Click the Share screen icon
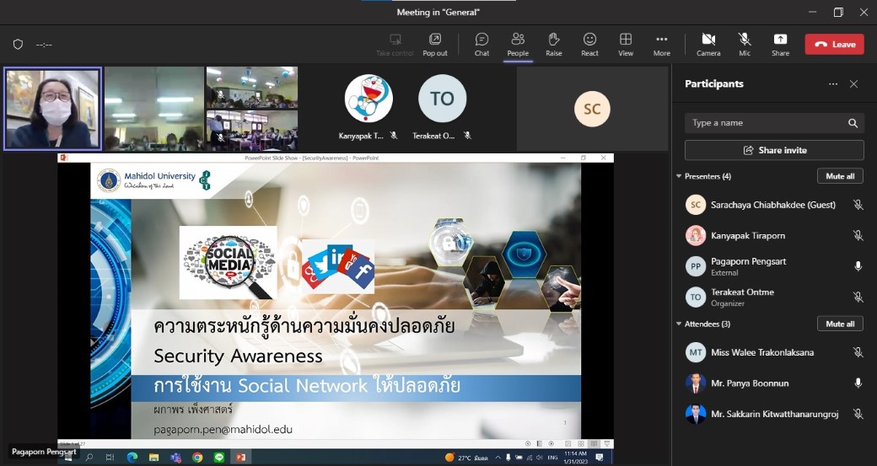The height and width of the screenshot is (466, 877). 780,44
